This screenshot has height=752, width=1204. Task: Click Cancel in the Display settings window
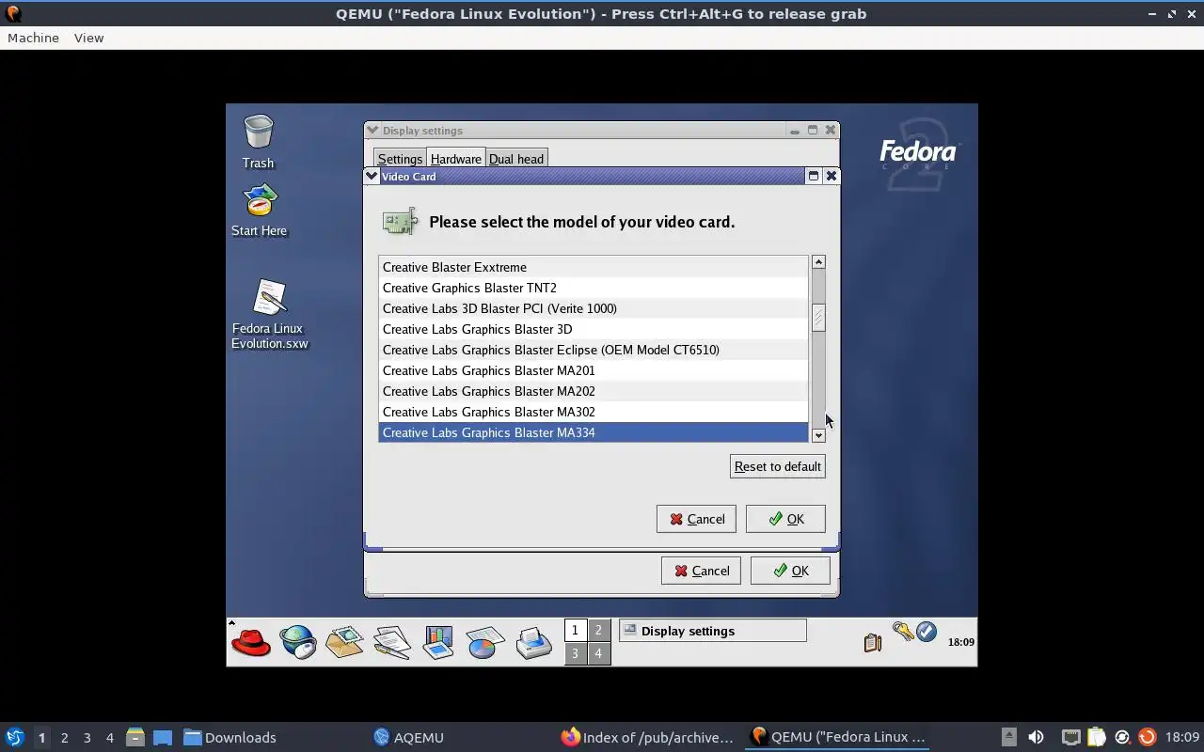click(702, 571)
